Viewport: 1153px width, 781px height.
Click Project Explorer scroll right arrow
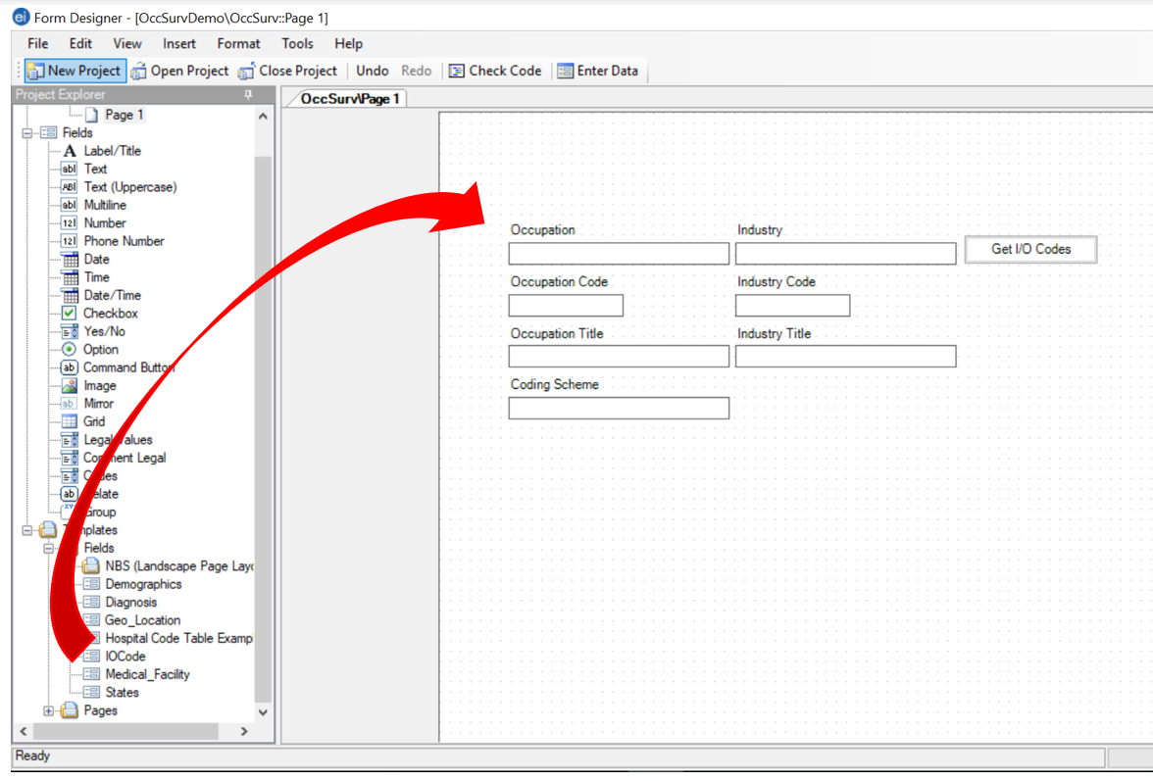[x=244, y=731]
